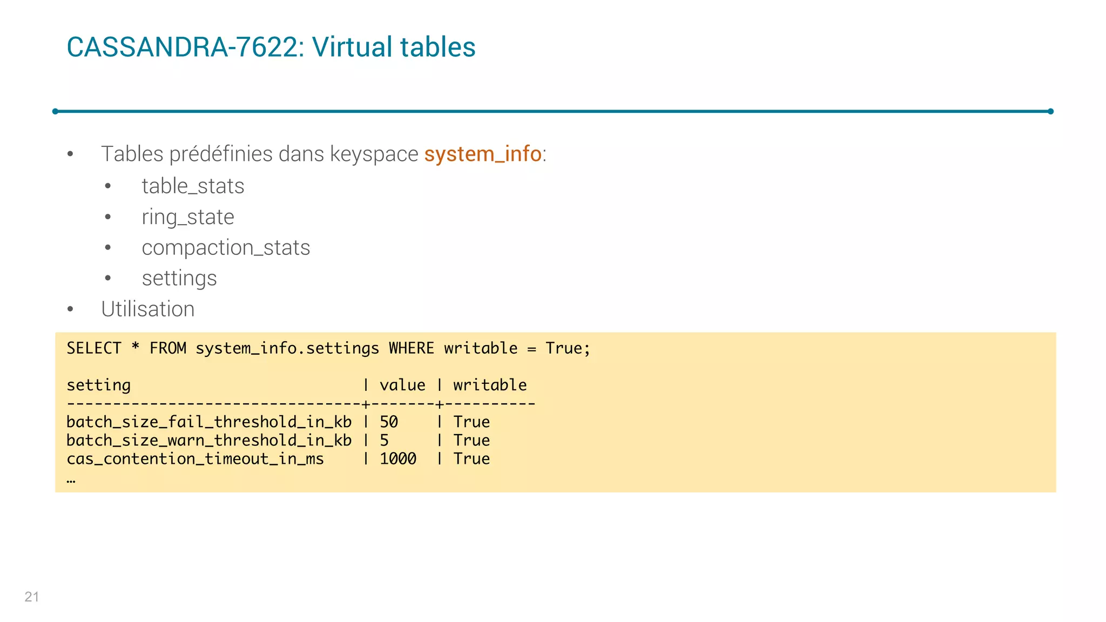Image resolution: width=1106 pixels, height=622 pixels.
Task: Click 'cas_contention_timeout_in_ms' row name
Action: pyautogui.click(x=195, y=458)
